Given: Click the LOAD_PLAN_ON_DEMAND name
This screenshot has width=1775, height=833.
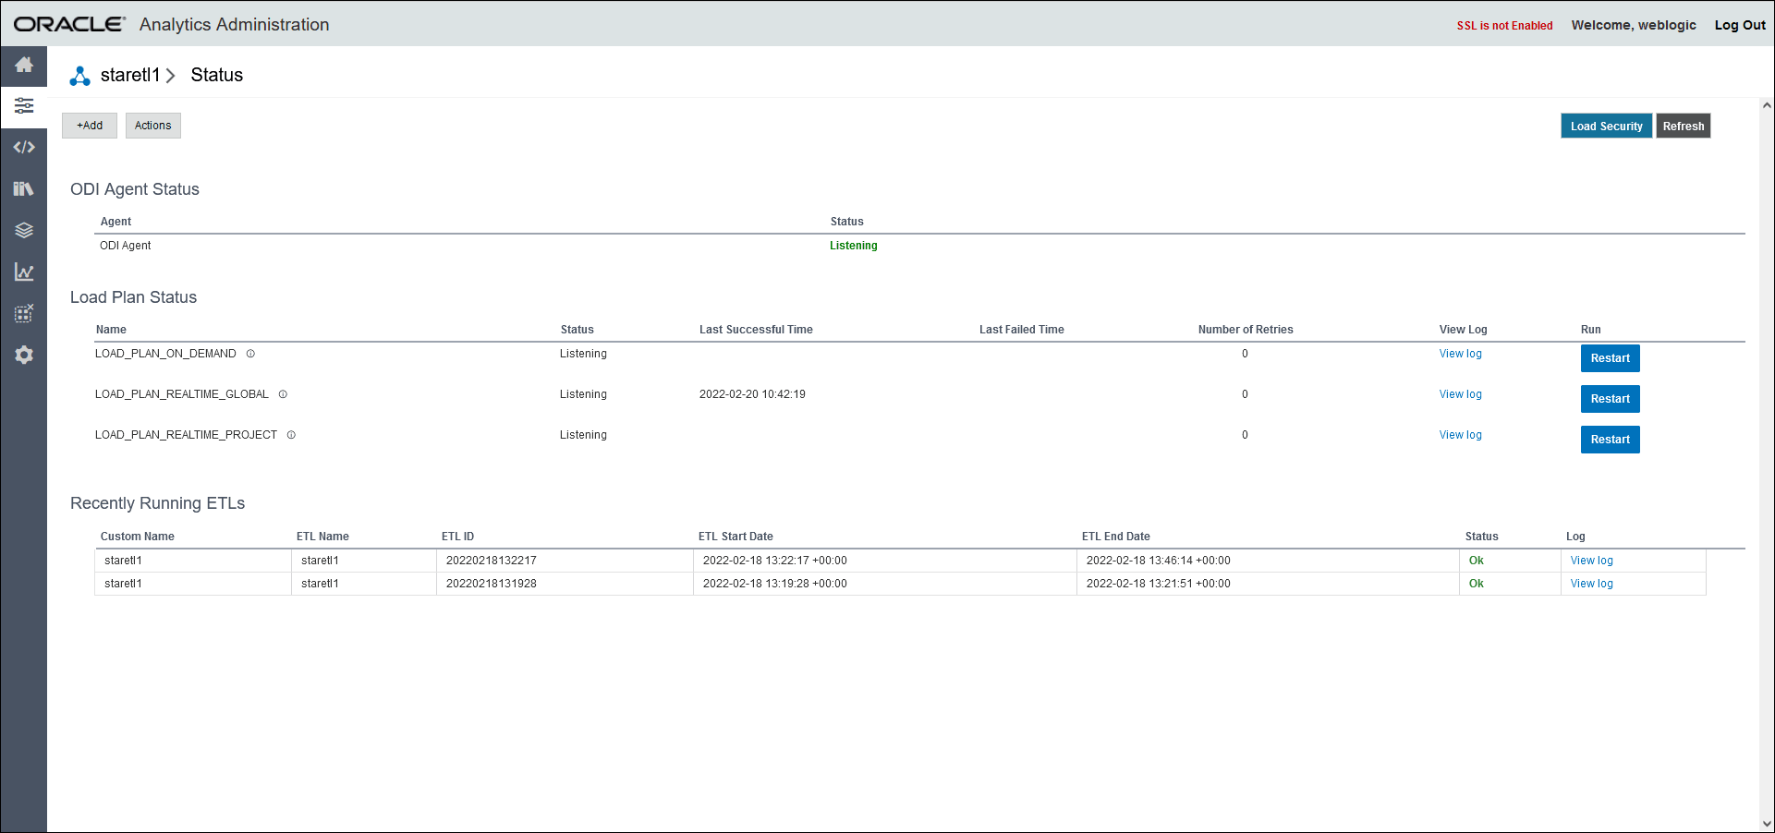Looking at the screenshot, I should tap(165, 354).
